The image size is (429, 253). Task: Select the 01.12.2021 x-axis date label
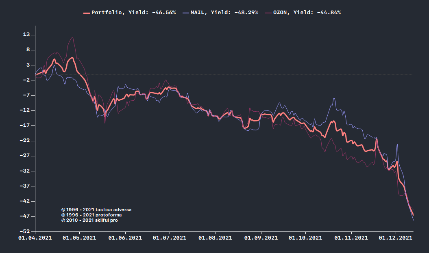click(x=396, y=238)
